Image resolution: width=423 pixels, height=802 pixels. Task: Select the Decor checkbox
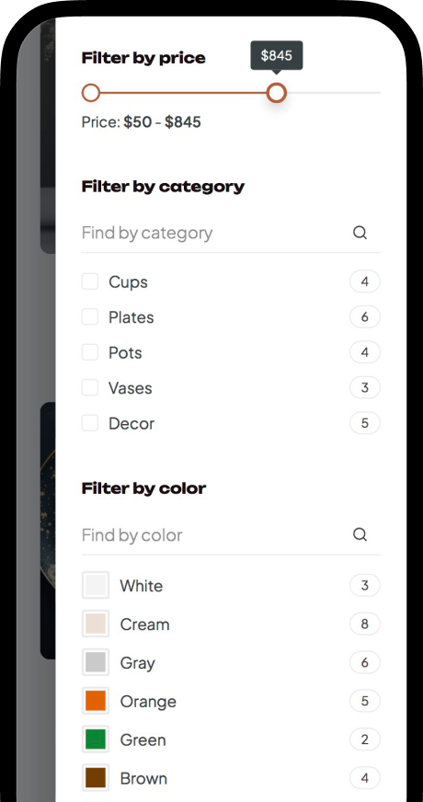(x=90, y=423)
